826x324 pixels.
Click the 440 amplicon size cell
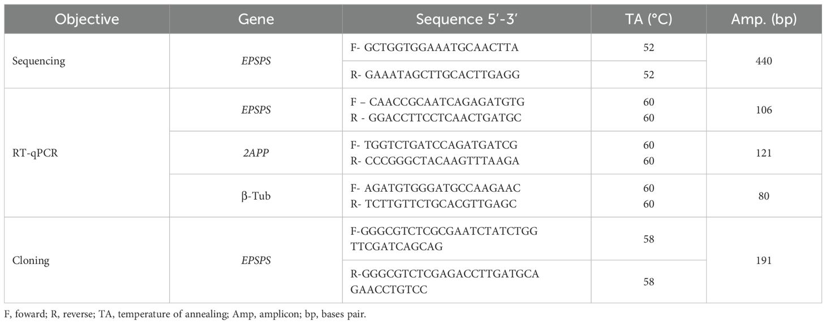tap(764, 61)
